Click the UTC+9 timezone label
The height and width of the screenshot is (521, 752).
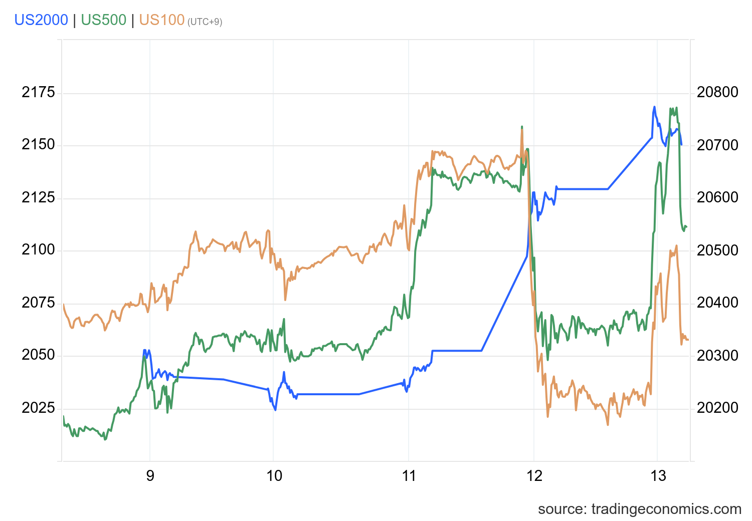[205, 22]
